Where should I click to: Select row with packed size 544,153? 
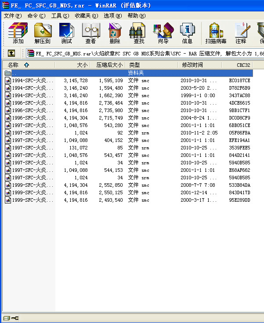tap(128, 170)
